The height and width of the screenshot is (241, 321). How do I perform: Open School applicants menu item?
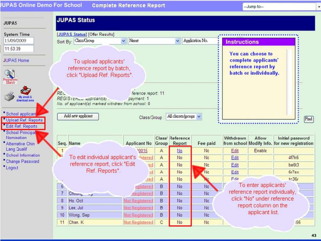(x=21, y=114)
